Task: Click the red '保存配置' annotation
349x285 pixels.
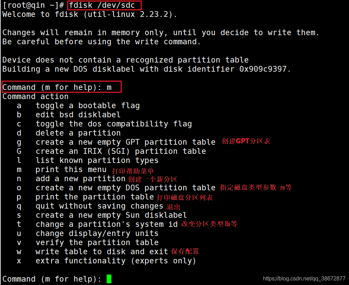Action: 185,252
